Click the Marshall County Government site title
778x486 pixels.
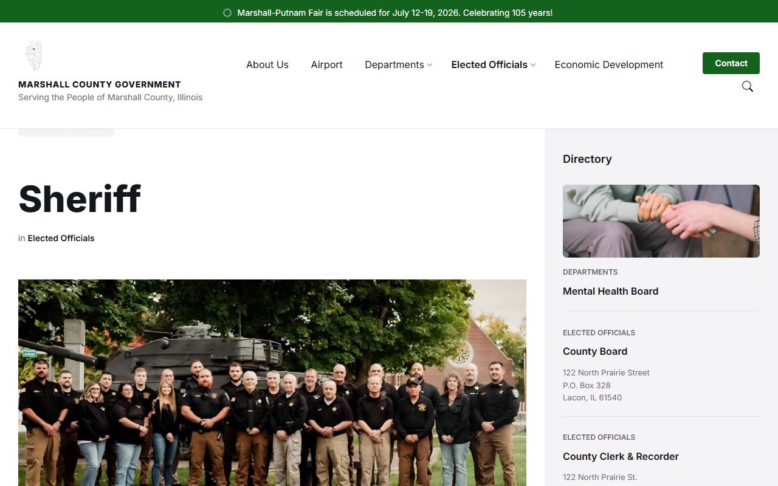tap(100, 84)
